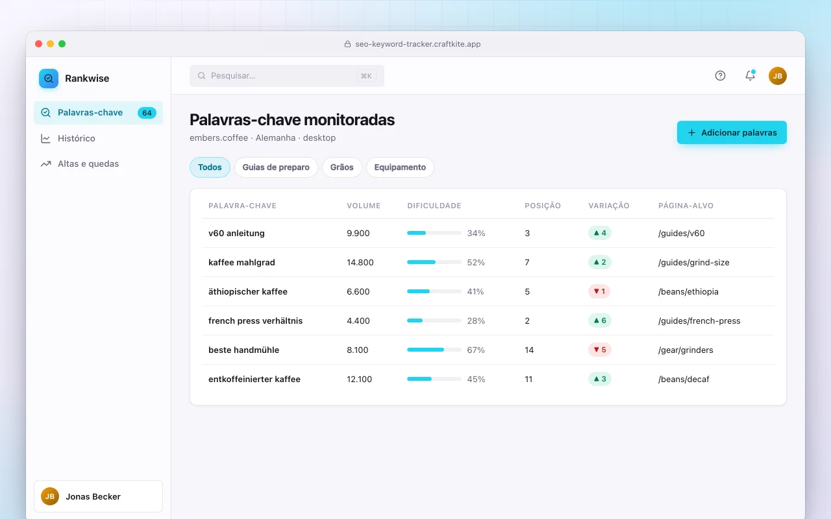Click Adicionar palavras button
The width and height of the screenshot is (831, 519).
[732, 132]
